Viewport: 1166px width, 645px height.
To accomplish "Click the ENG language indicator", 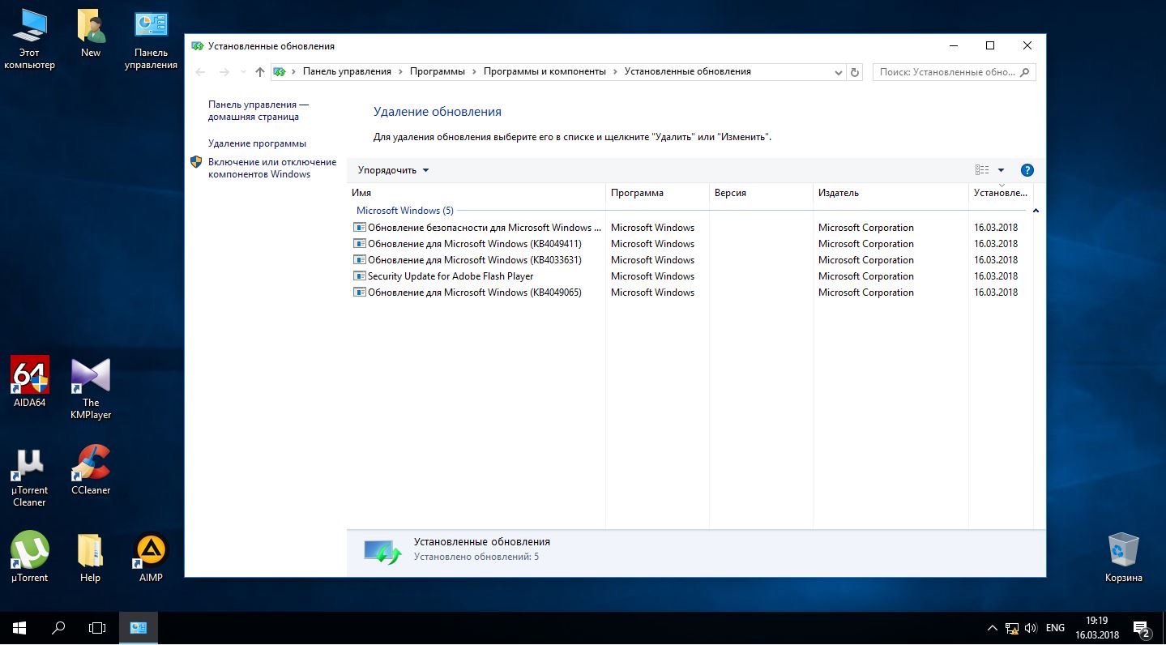I will [x=1055, y=628].
